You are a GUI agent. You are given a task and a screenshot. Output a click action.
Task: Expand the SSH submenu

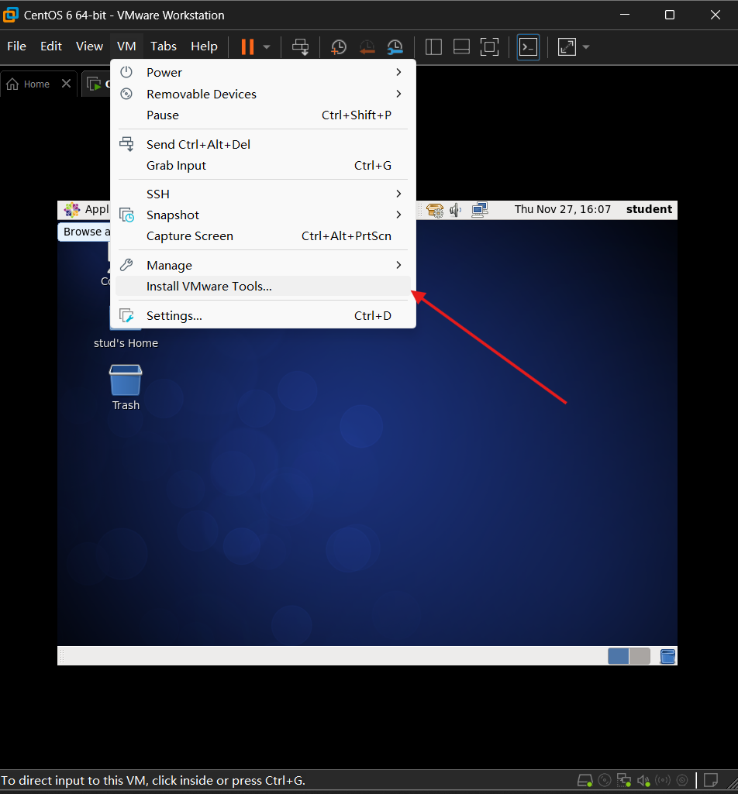(x=263, y=194)
